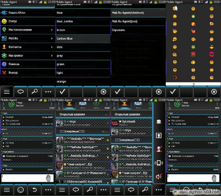This screenshot has height=196, width=221.
Task: Select the Подкл./Откл. plug icon entry
Action: coord(28,13)
